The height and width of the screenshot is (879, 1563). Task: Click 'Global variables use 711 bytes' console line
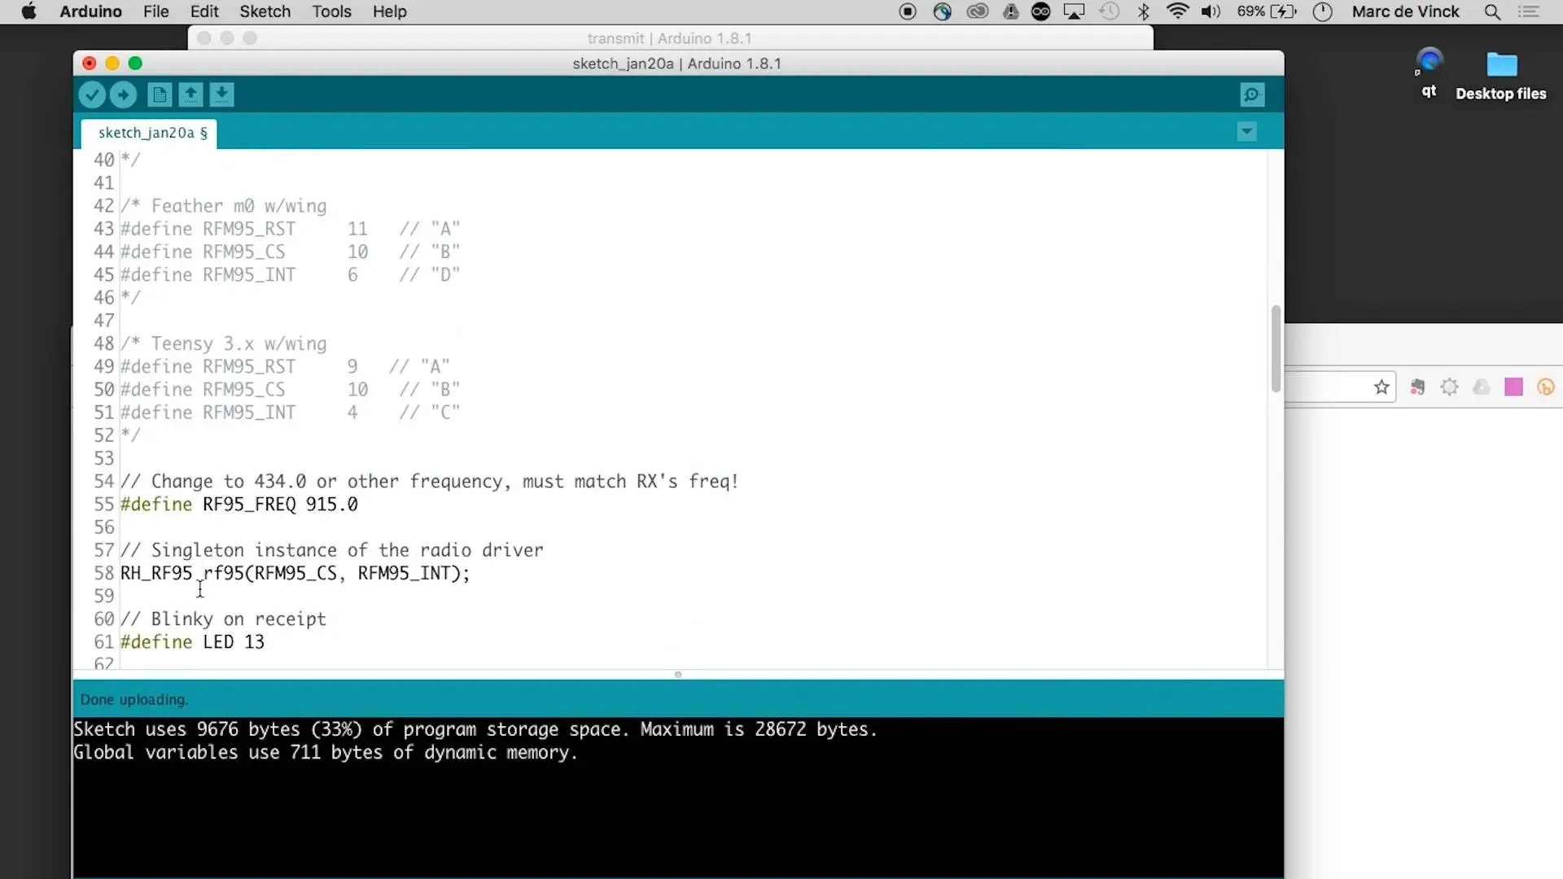point(326,753)
